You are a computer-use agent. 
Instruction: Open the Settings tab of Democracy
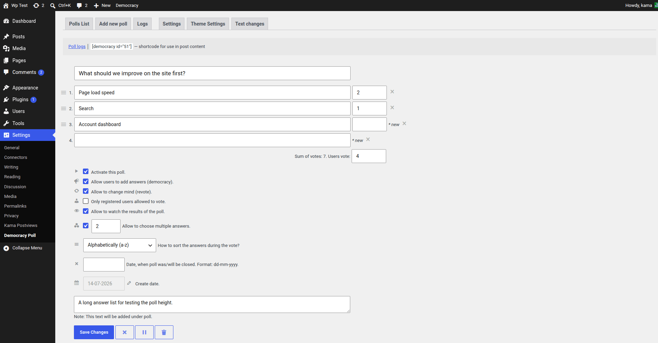(172, 24)
